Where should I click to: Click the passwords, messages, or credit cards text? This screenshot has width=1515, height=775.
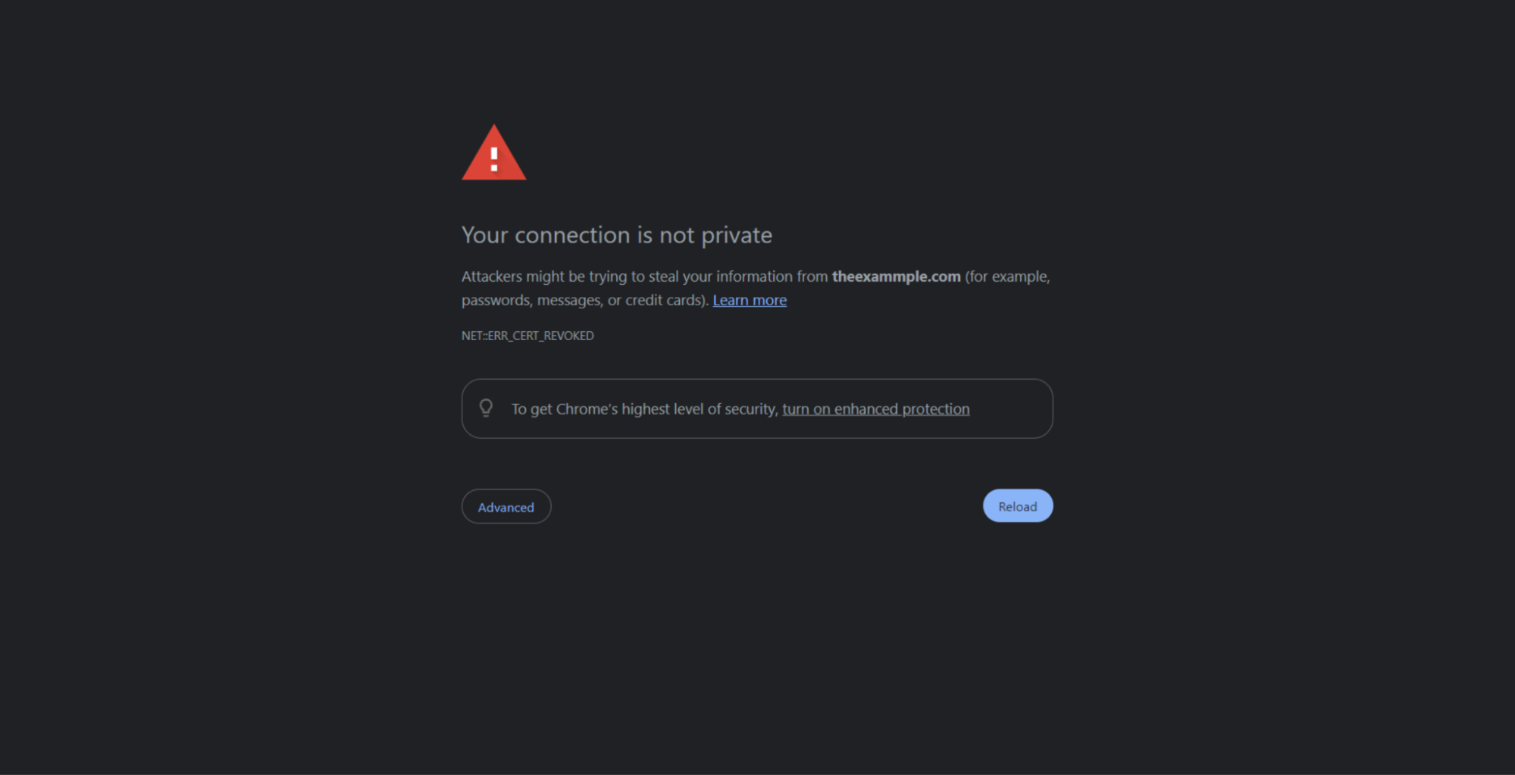pos(585,300)
